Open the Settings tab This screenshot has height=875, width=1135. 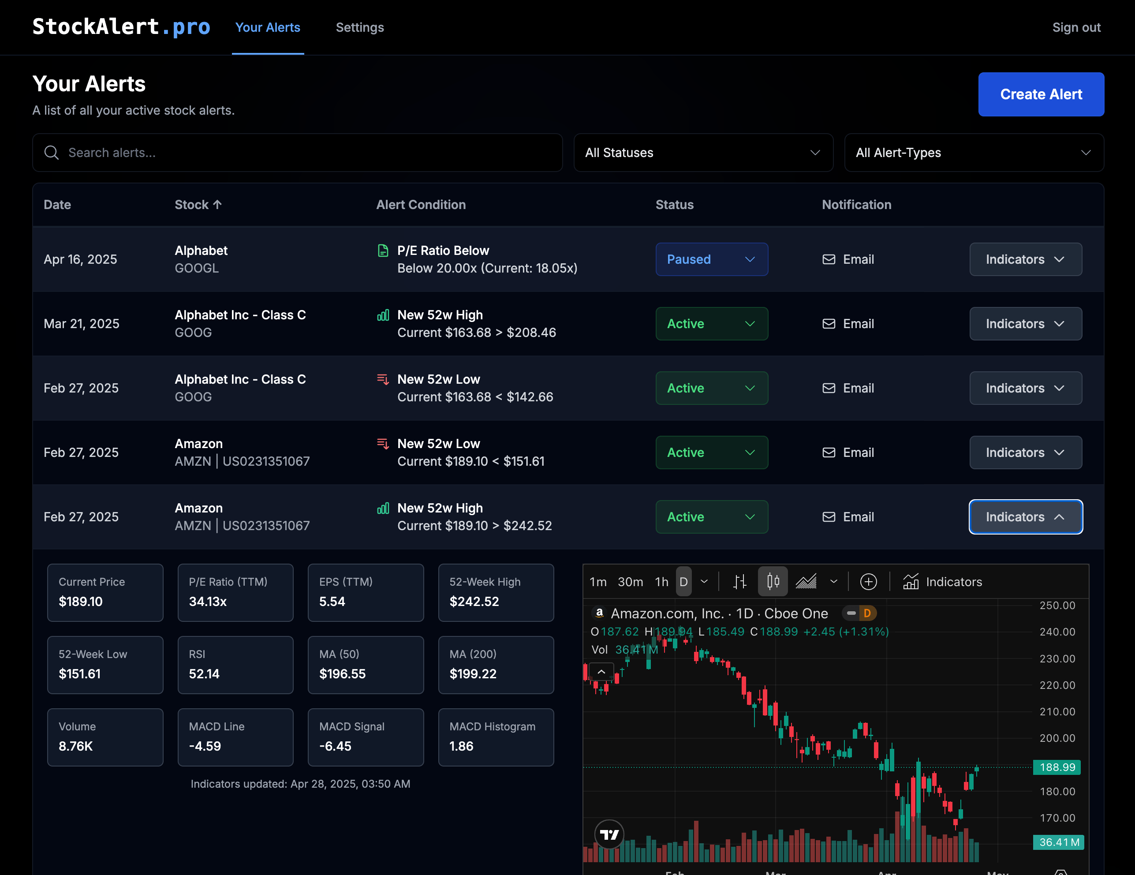pos(360,27)
